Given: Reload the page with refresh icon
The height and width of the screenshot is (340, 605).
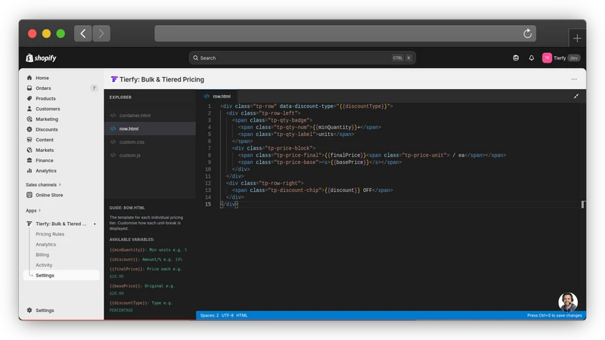Looking at the screenshot, I should point(527,33).
